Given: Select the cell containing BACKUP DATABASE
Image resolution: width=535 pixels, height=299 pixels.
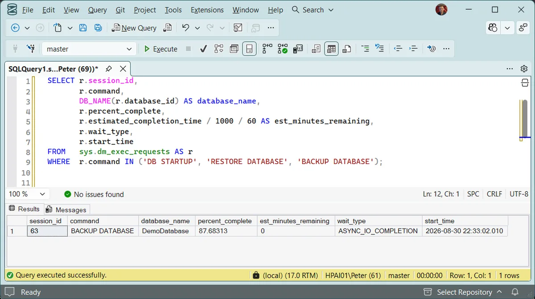Looking at the screenshot, I should click(x=103, y=231).
